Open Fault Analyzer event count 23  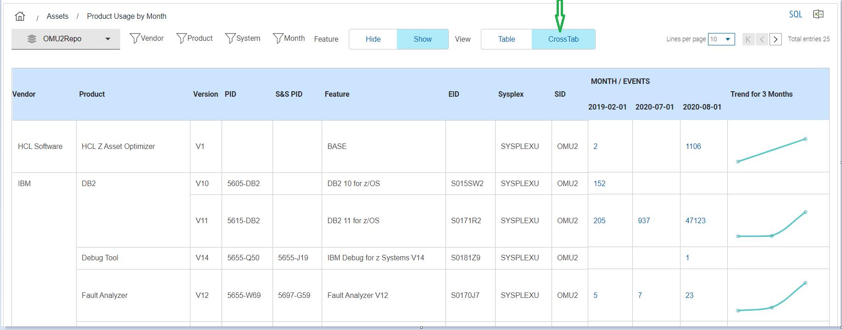[689, 296]
